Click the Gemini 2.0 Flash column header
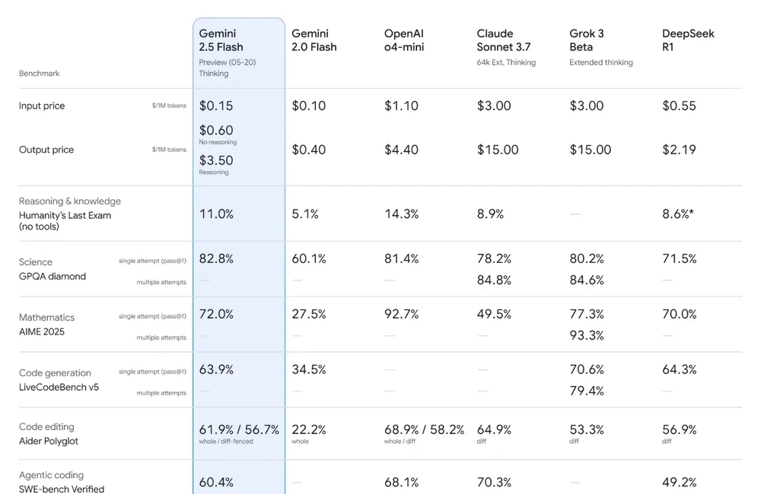The image size is (761, 494). (314, 40)
